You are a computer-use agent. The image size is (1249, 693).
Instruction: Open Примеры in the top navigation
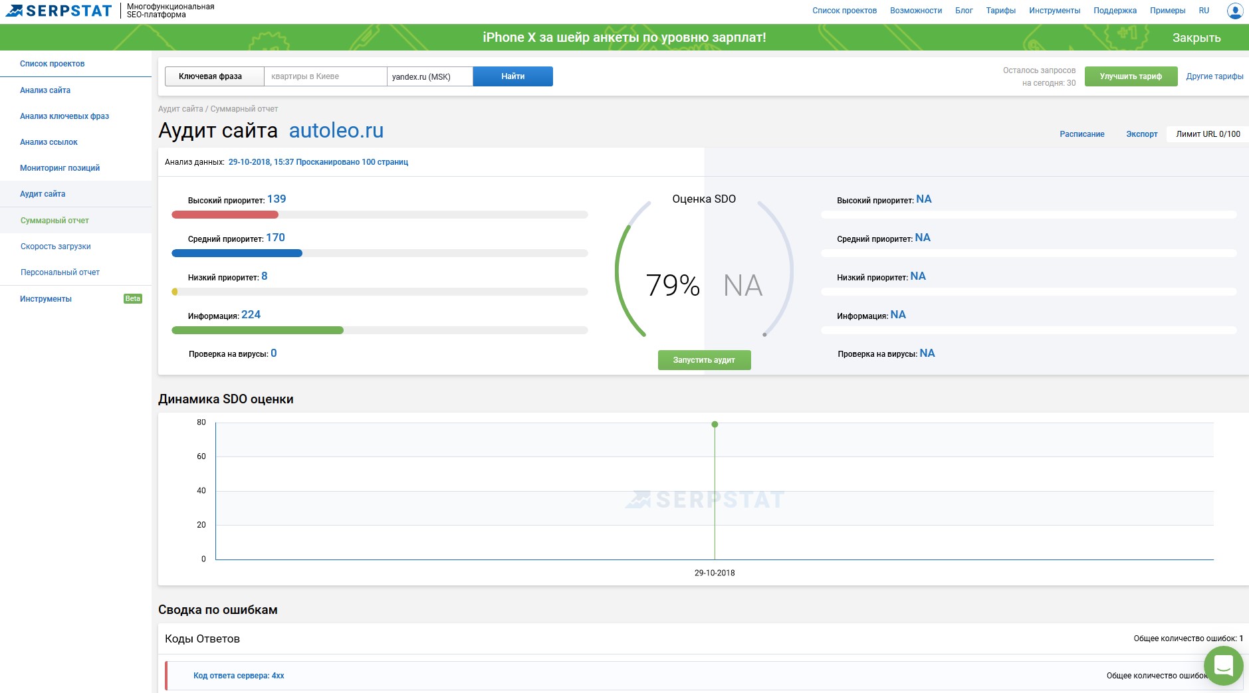(x=1167, y=11)
